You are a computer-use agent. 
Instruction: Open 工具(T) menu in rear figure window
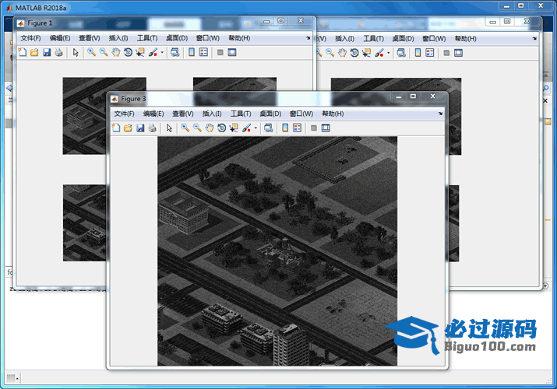coord(374,39)
